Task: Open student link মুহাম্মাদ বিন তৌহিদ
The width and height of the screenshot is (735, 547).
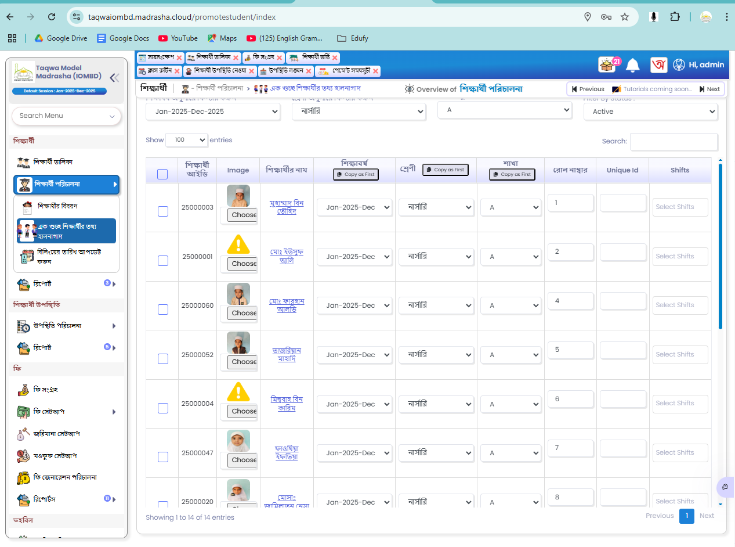Action: click(x=287, y=207)
